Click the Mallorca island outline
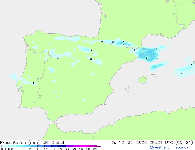The image size is (195, 150). click(x=142, y=80)
